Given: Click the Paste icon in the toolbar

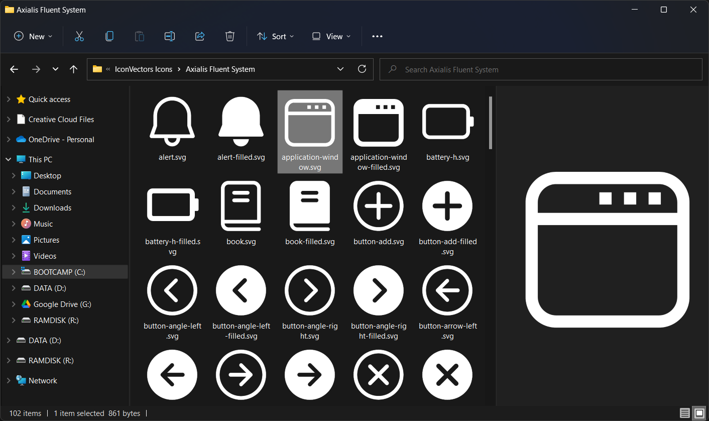Looking at the screenshot, I should click(x=139, y=36).
